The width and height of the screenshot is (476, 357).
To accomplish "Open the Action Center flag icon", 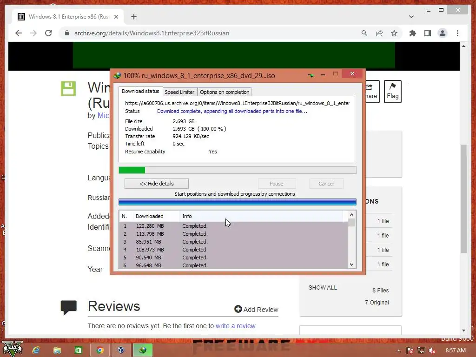I will (x=410, y=350).
